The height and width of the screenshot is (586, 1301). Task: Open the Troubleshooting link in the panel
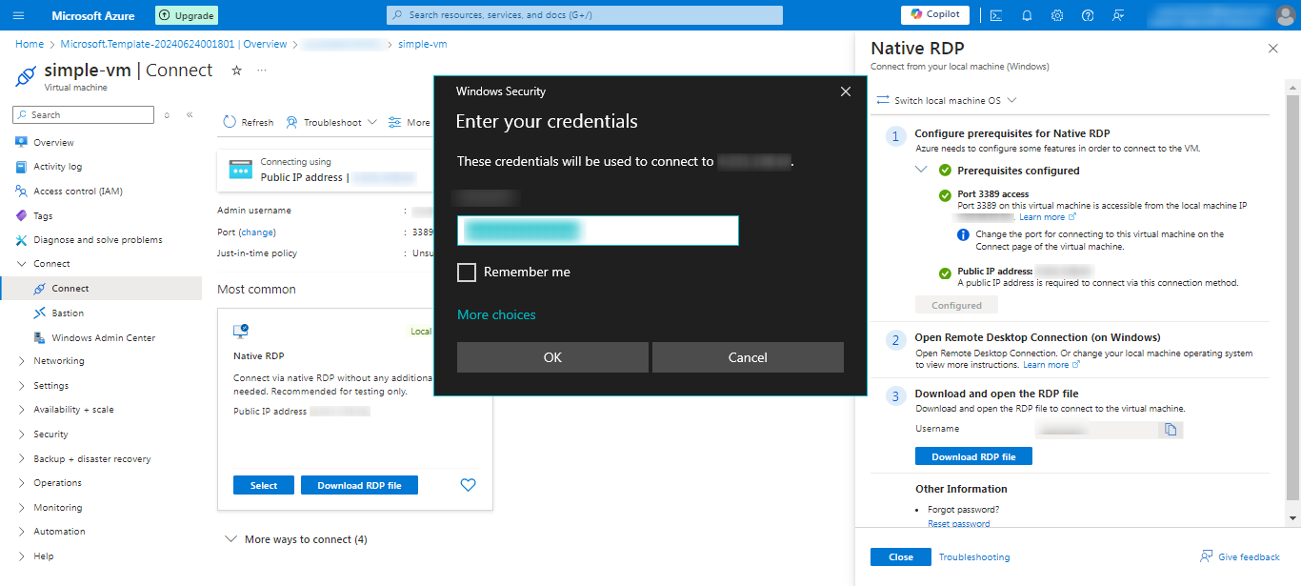click(974, 557)
